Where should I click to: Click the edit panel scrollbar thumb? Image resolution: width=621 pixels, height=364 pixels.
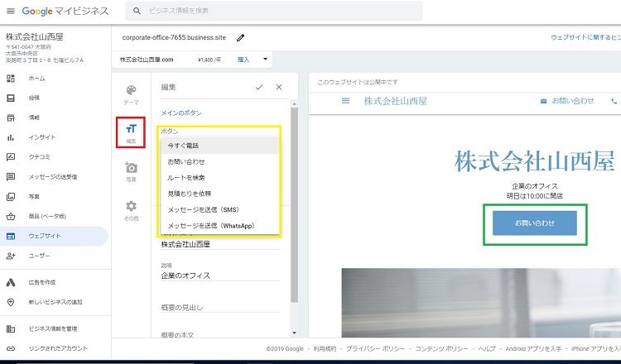294,205
